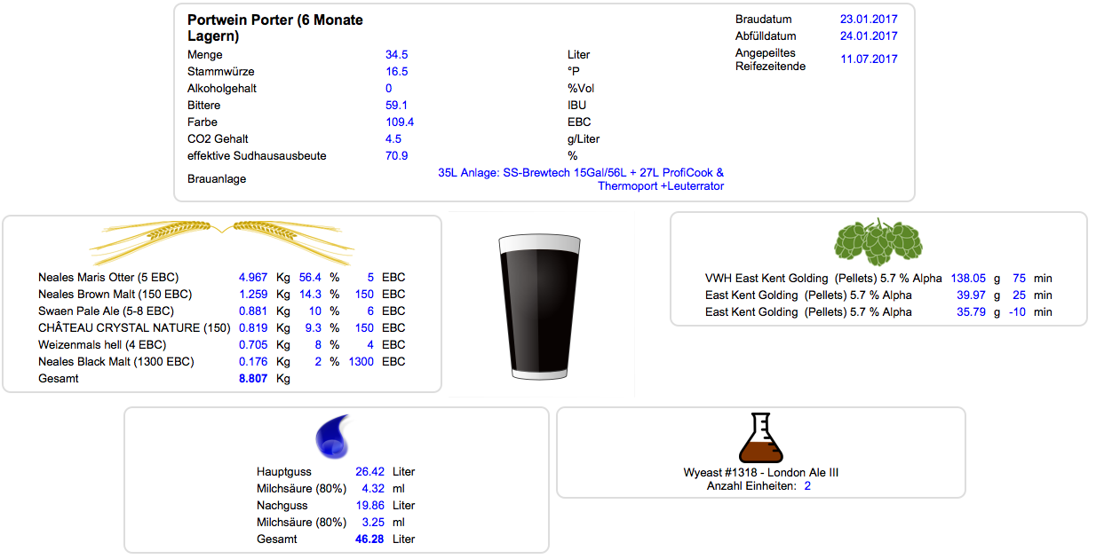Viewport: 1112px width, 559px height.
Task: Click the Portwein Porter recipe title
Action: coord(275,28)
